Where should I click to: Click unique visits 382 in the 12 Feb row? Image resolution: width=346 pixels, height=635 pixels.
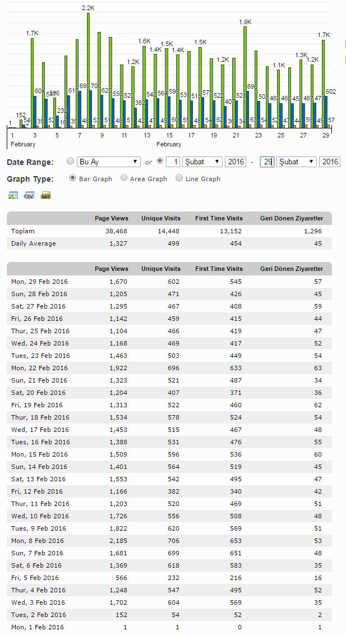pyautogui.click(x=174, y=491)
